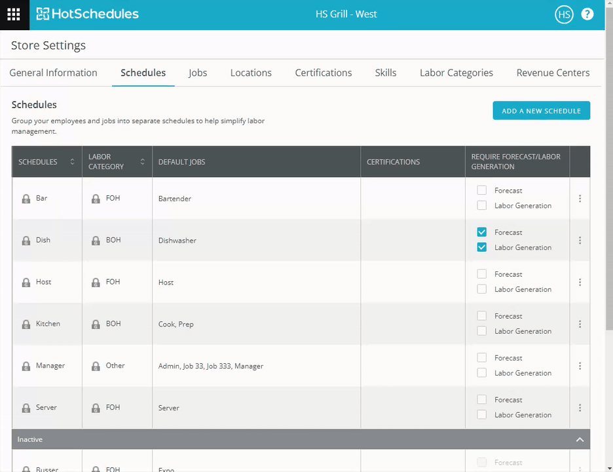Sort by the Labor Category column arrows
This screenshot has width=613, height=472.
(x=142, y=162)
